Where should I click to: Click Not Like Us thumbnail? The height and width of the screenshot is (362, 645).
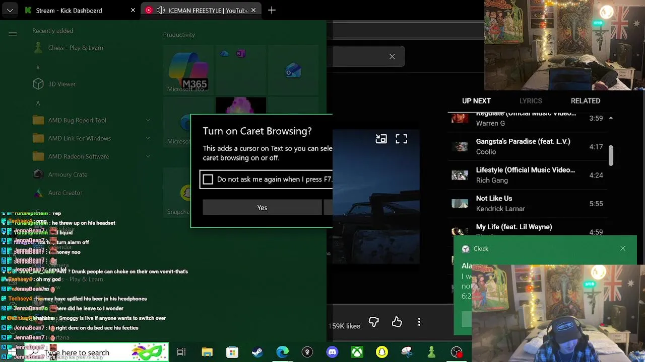pyautogui.click(x=460, y=204)
